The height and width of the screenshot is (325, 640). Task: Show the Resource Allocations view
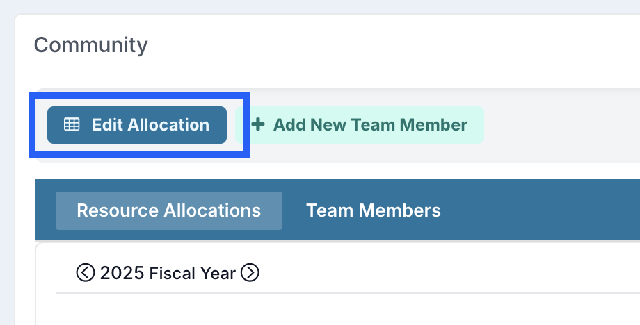[169, 210]
